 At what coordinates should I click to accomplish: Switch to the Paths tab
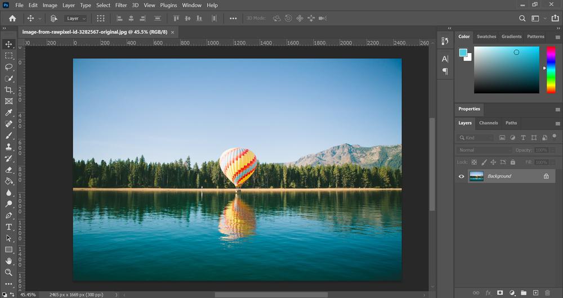(511, 123)
